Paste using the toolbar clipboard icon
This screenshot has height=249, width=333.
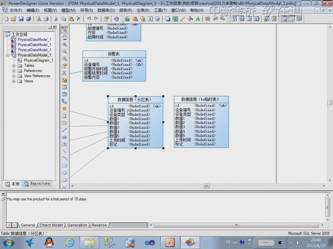(71, 19)
